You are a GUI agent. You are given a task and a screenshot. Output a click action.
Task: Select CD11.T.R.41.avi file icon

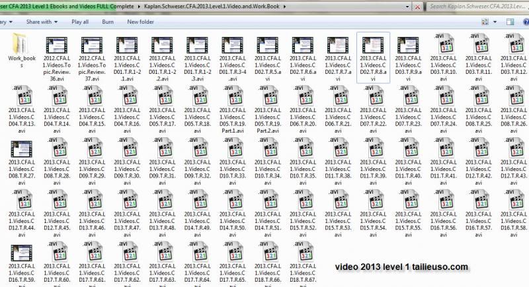444,148
